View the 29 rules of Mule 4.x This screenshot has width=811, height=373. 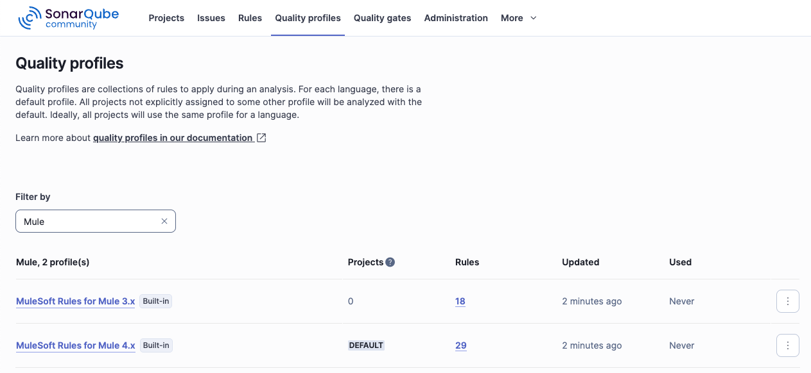click(461, 345)
